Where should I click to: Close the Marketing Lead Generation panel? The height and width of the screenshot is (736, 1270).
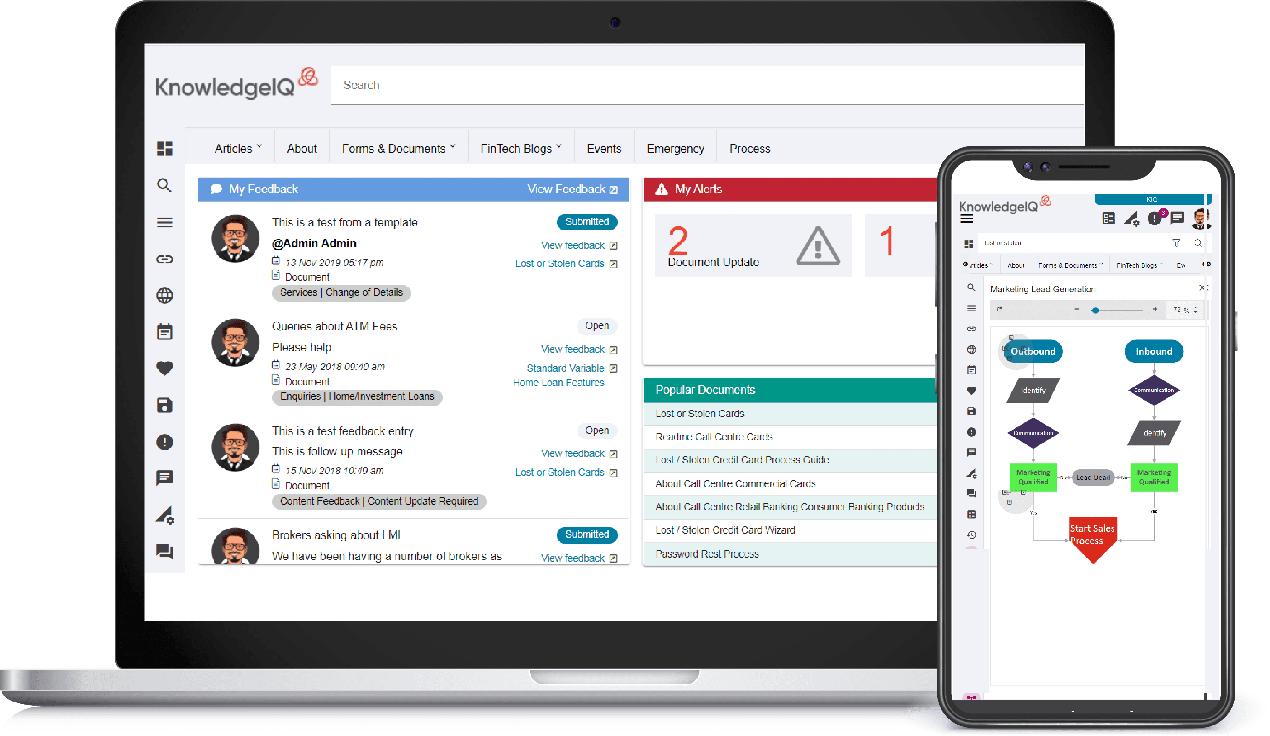point(1201,287)
